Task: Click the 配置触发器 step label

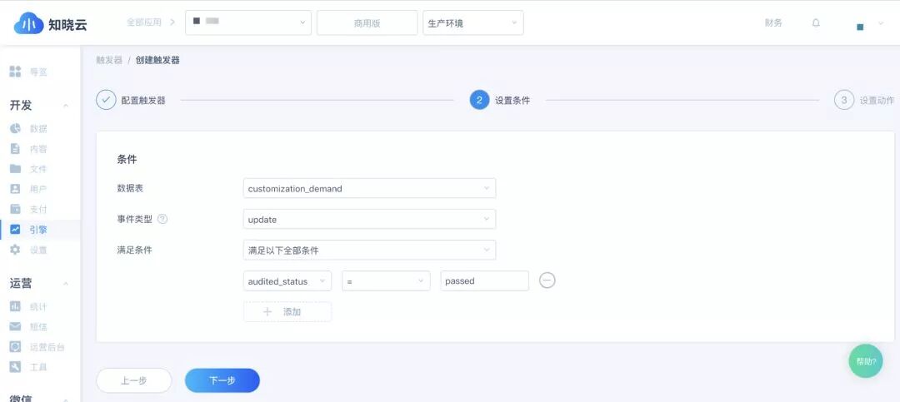Action: 143,101
